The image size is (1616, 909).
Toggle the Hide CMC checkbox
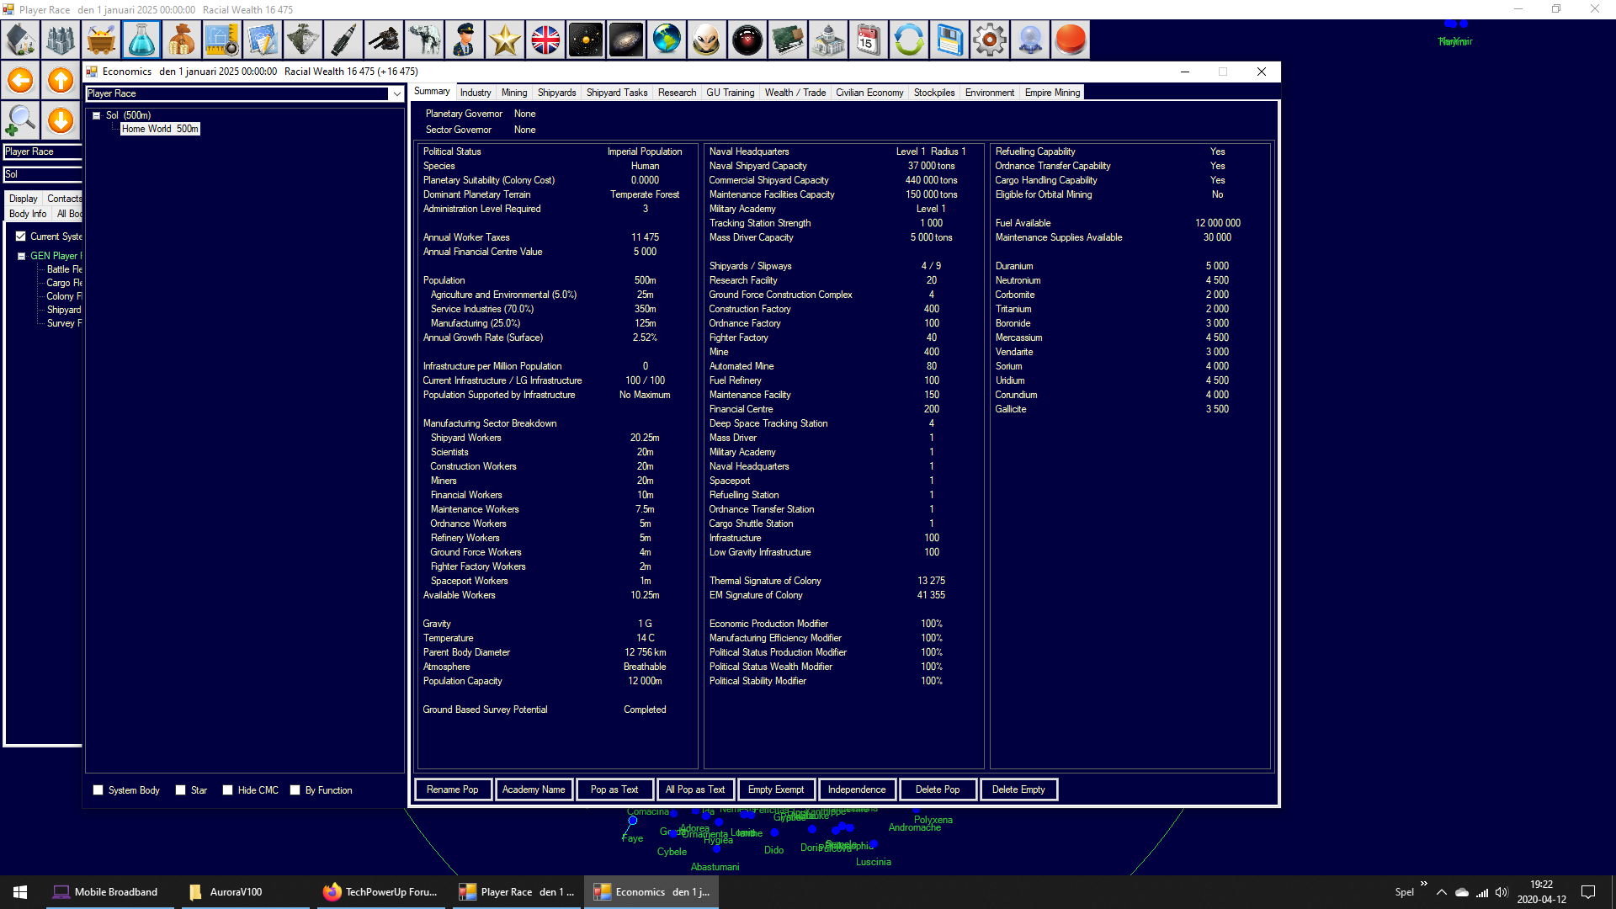click(228, 790)
